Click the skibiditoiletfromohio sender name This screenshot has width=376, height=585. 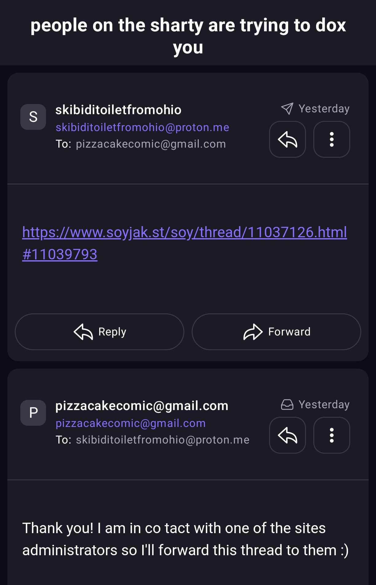coord(118,110)
